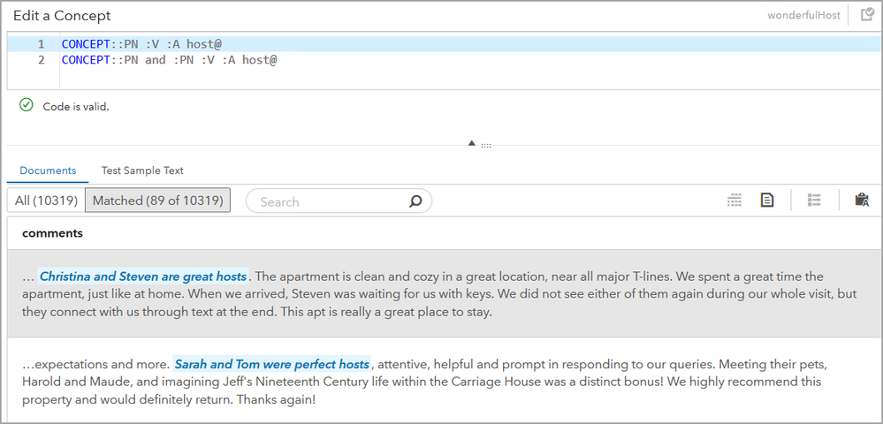The height and width of the screenshot is (424, 883).
Task: Switch to list view icon
Action: coord(735,201)
